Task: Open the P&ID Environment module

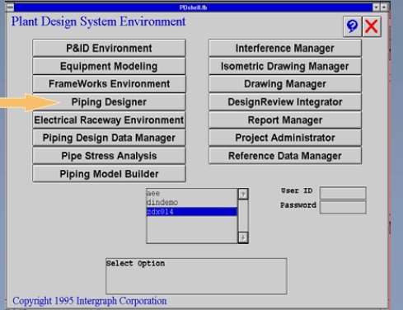Action: (x=109, y=48)
